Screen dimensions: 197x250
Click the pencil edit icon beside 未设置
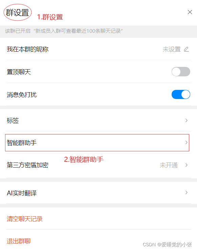pos(186,49)
